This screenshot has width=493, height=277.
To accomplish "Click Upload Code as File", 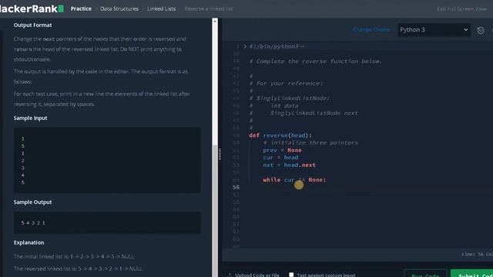I will tap(254, 275).
